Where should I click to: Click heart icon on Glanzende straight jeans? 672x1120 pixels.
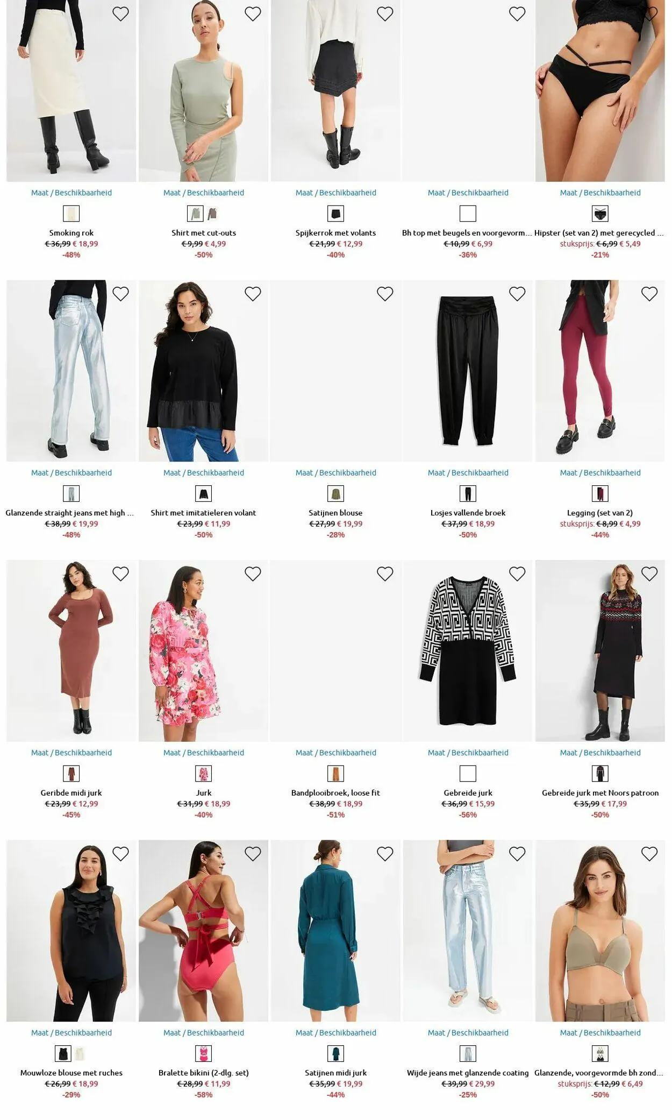(x=120, y=294)
